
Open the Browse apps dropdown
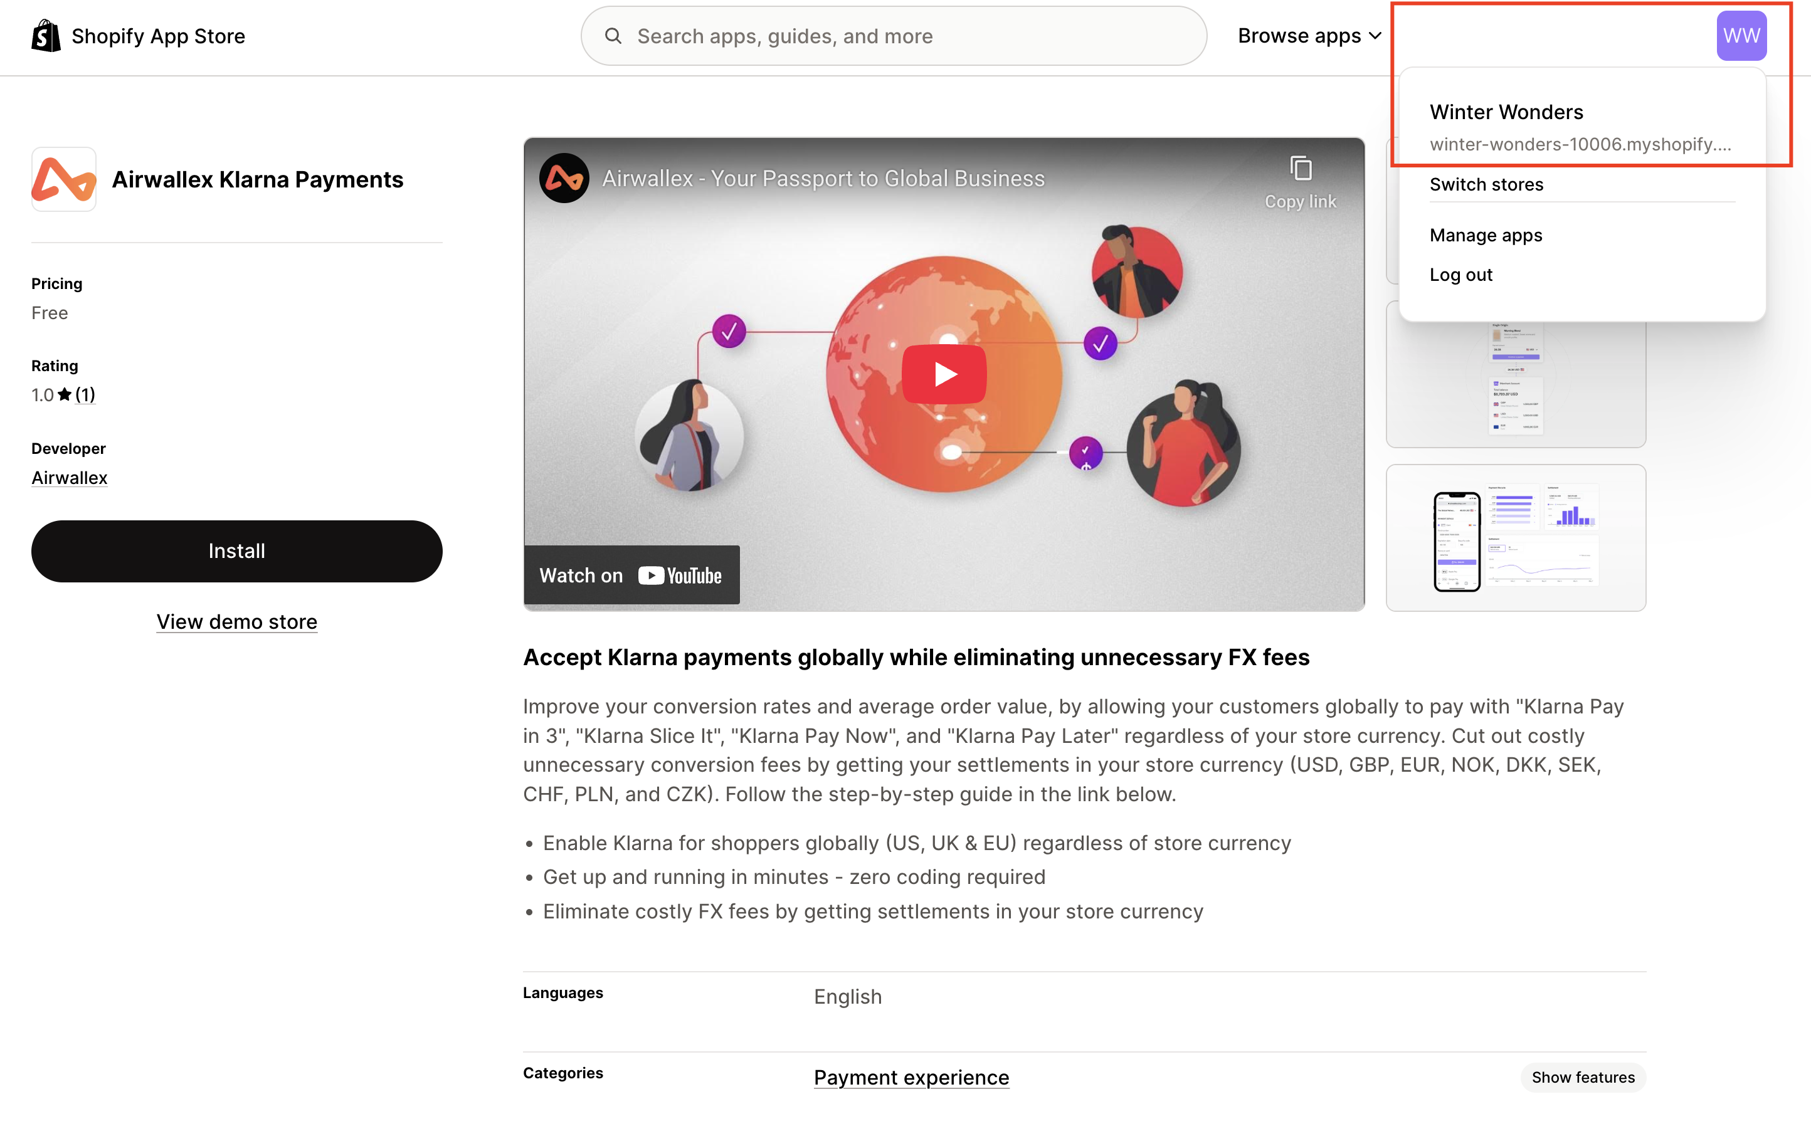pos(1309,35)
